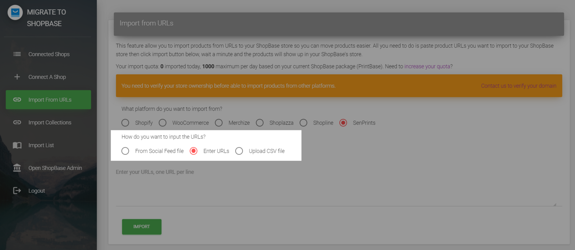This screenshot has height=250, width=575.
Task: Select the Enter URLs radio button
Action: [x=194, y=151]
